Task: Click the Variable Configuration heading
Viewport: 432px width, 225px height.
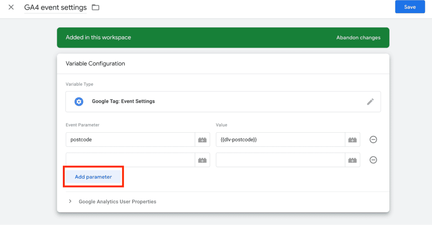Action: coord(95,64)
